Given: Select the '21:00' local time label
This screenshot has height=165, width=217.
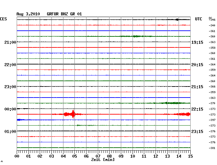Looking at the screenshot, I should point(10,42).
